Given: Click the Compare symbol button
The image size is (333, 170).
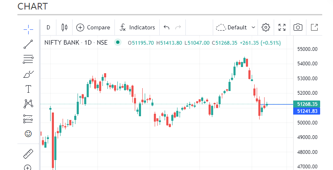Looking at the screenshot, I should [x=93, y=28].
